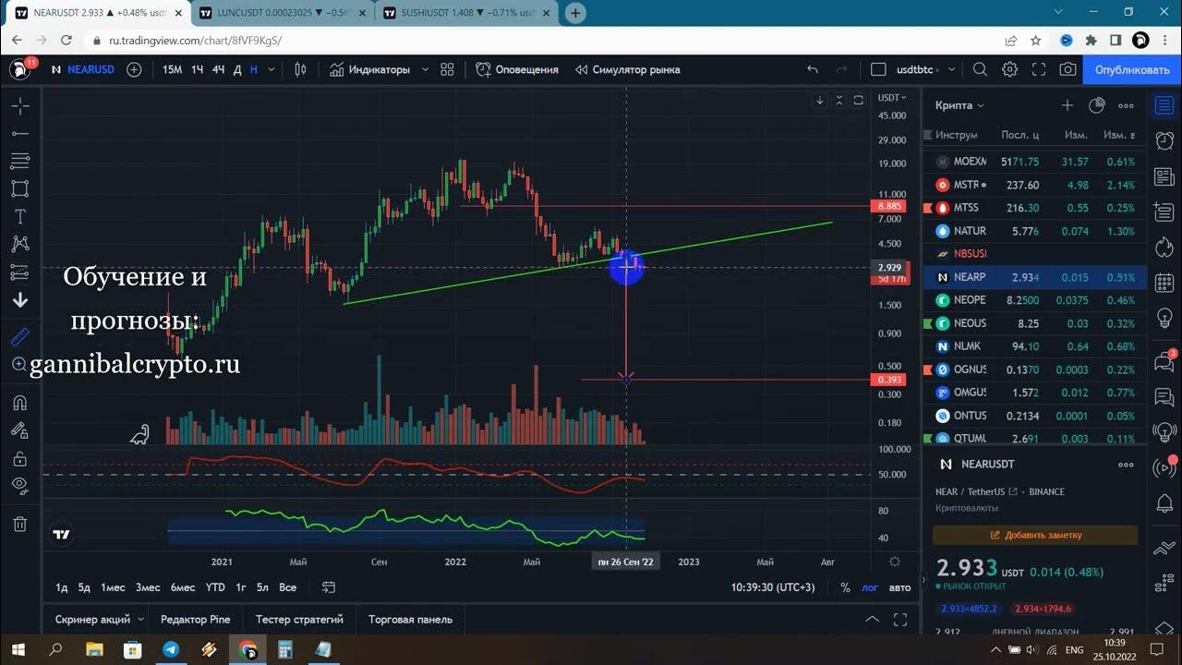This screenshot has height=665, width=1182.
Task: Click Добавить заметку add note button
Action: point(1035,535)
